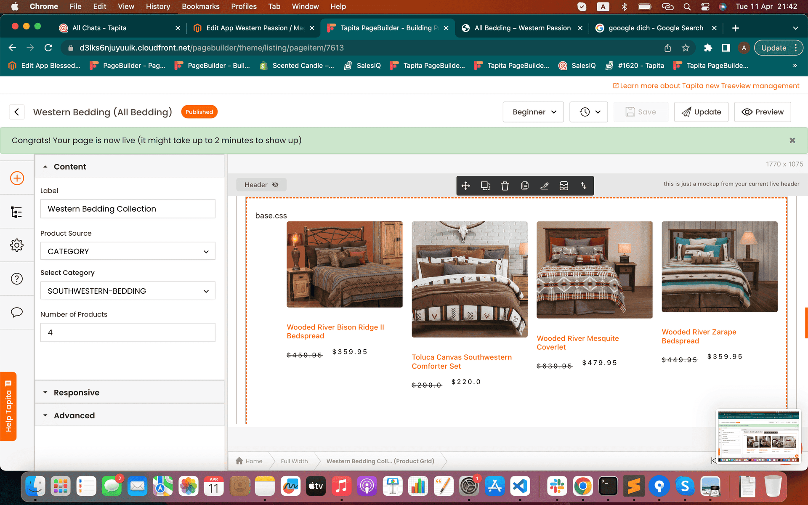Open Sublime Text from the Dock

tap(634, 486)
